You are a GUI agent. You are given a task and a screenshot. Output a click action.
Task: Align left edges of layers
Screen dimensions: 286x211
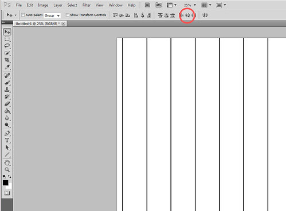click(x=136, y=15)
